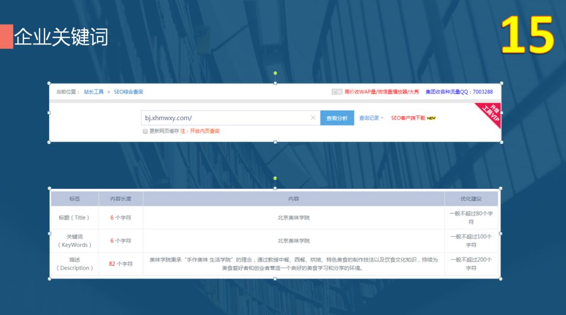Click the 查看分析 analysis button
The width and height of the screenshot is (566, 315).
tap(337, 118)
